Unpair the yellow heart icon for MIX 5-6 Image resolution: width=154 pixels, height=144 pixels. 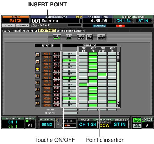37,69
